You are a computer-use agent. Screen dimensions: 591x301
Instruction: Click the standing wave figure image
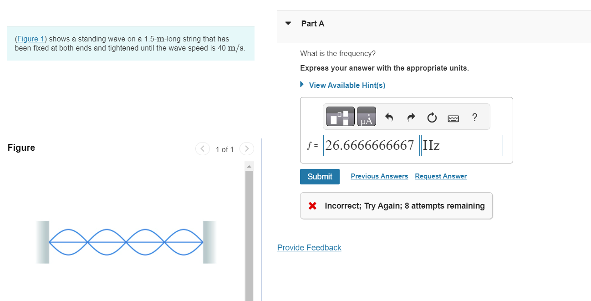click(x=126, y=242)
